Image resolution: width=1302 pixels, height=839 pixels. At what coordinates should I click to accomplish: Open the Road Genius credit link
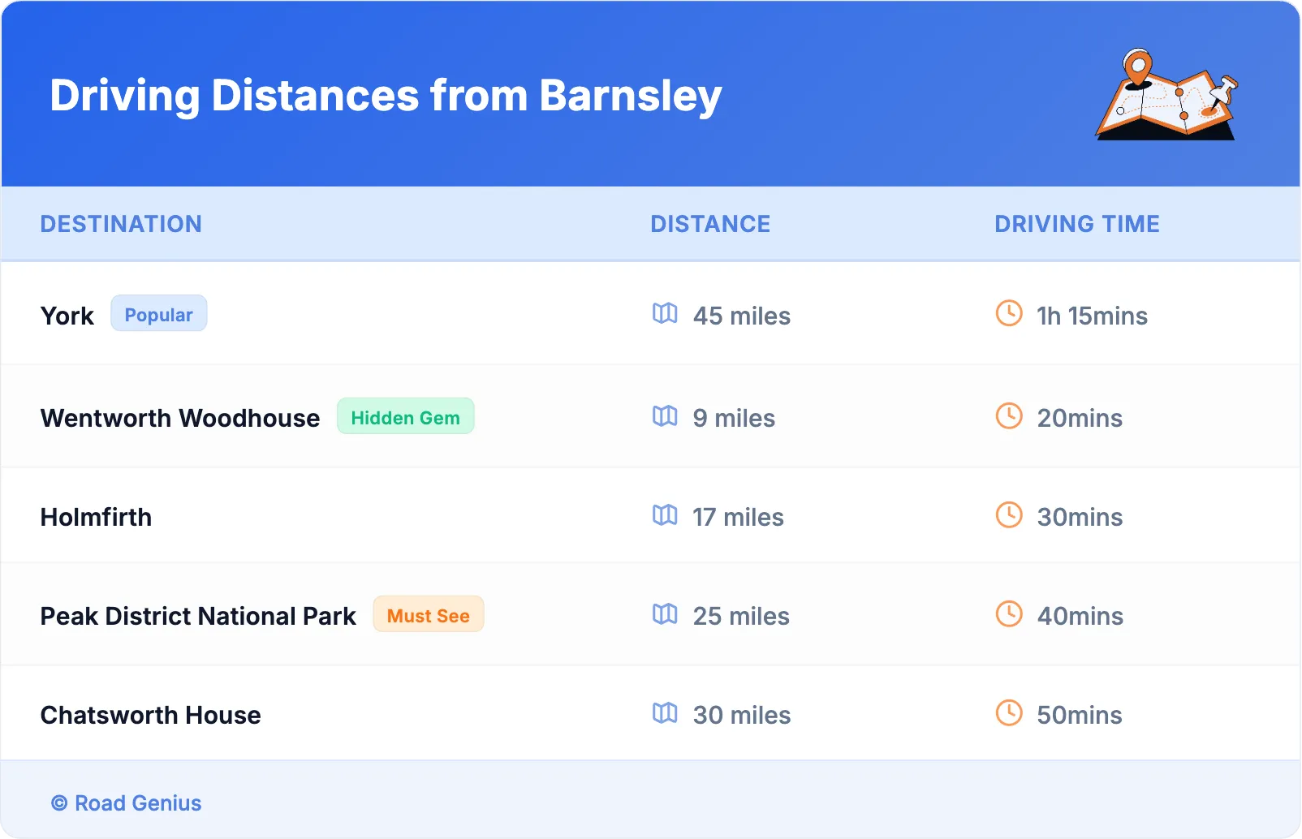[127, 802]
